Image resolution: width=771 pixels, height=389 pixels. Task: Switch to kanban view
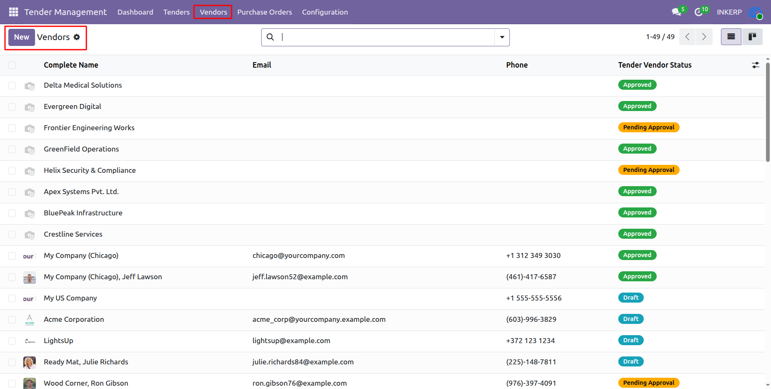coord(752,37)
